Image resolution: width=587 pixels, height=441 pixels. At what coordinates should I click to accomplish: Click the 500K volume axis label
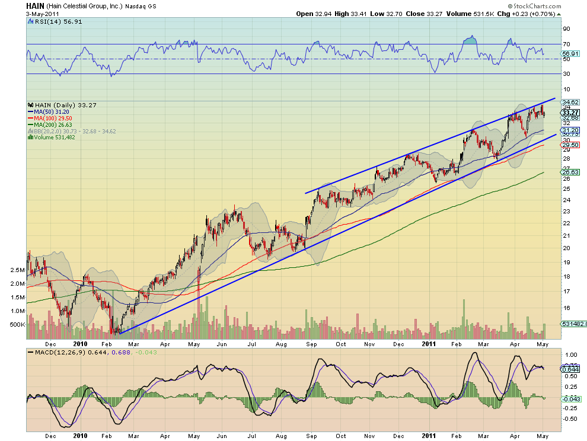[17, 325]
